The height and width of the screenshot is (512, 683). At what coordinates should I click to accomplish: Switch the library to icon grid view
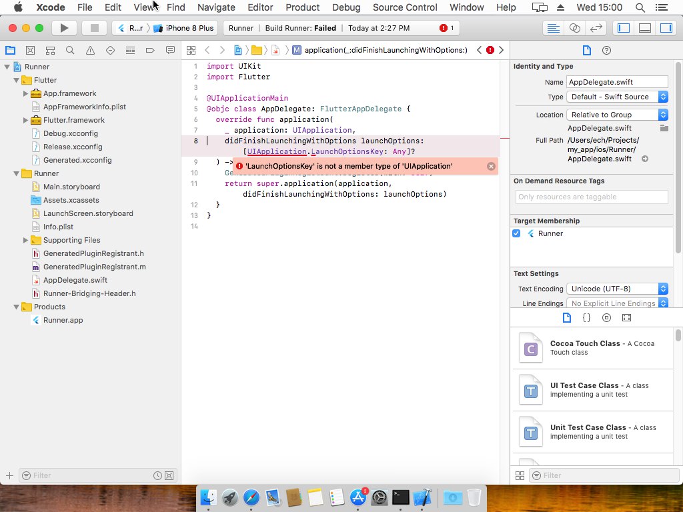520,475
